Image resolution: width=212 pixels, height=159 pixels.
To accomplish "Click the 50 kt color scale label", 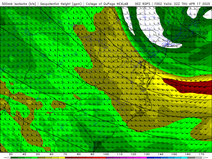I will 38,154.
